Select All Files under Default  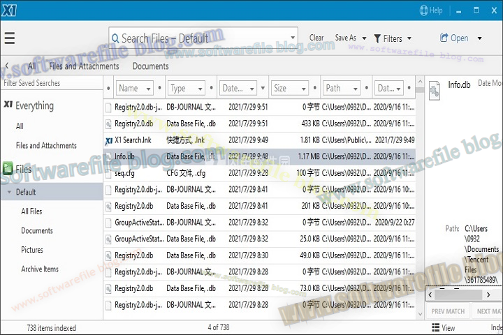click(x=31, y=211)
